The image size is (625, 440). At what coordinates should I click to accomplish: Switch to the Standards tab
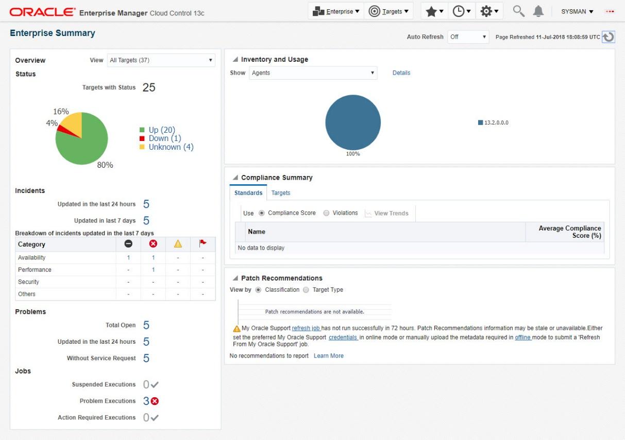point(248,193)
